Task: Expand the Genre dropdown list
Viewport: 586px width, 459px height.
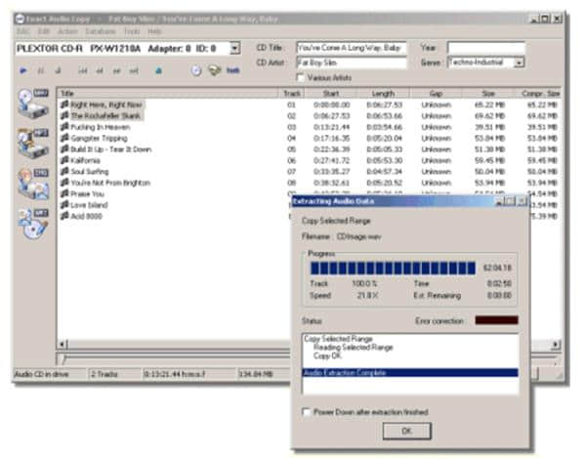Action: [519, 62]
